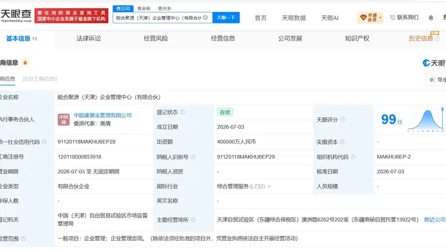Open the 知识产权 tab
Image resolution: width=446 pixels, height=250 pixels.
pyautogui.click(x=357, y=39)
